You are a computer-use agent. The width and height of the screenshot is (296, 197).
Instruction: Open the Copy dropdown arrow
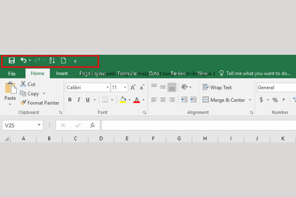pyautogui.click(x=44, y=93)
